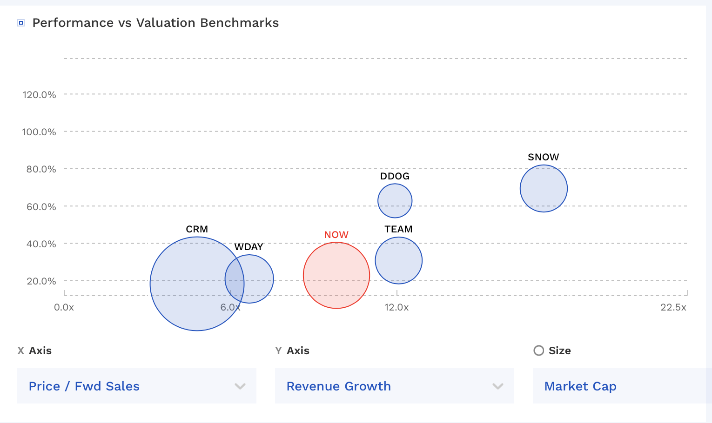The width and height of the screenshot is (712, 423).
Task: Click the chevron beside Revenue Growth
Action: click(x=498, y=386)
